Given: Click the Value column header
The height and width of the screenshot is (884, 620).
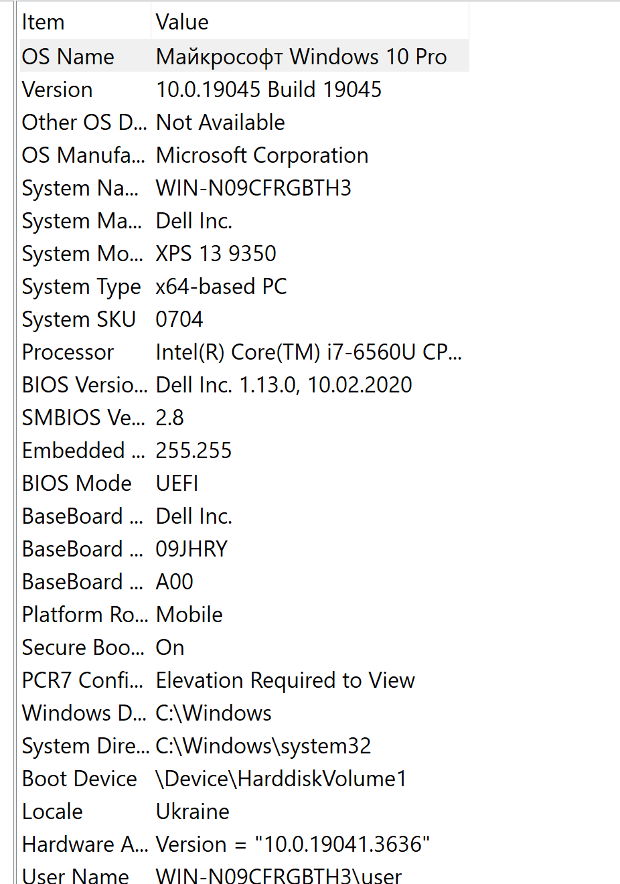Looking at the screenshot, I should pos(310,22).
